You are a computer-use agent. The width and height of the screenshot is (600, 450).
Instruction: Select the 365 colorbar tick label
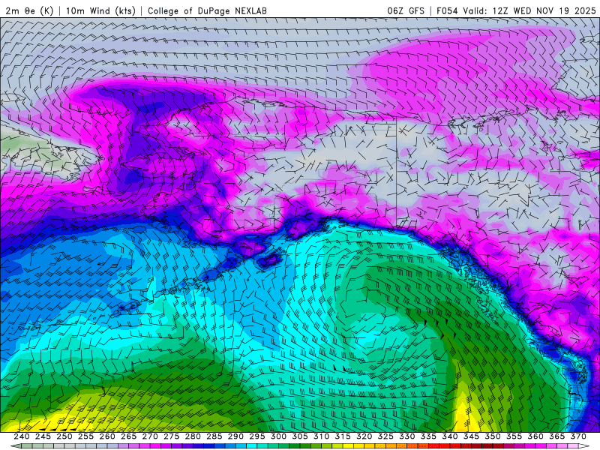(x=557, y=436)
